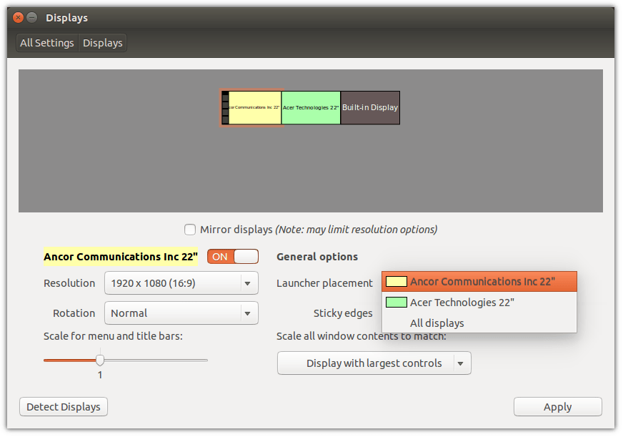Select the green Acer Technologies monitor in preview

coord(311,108)
